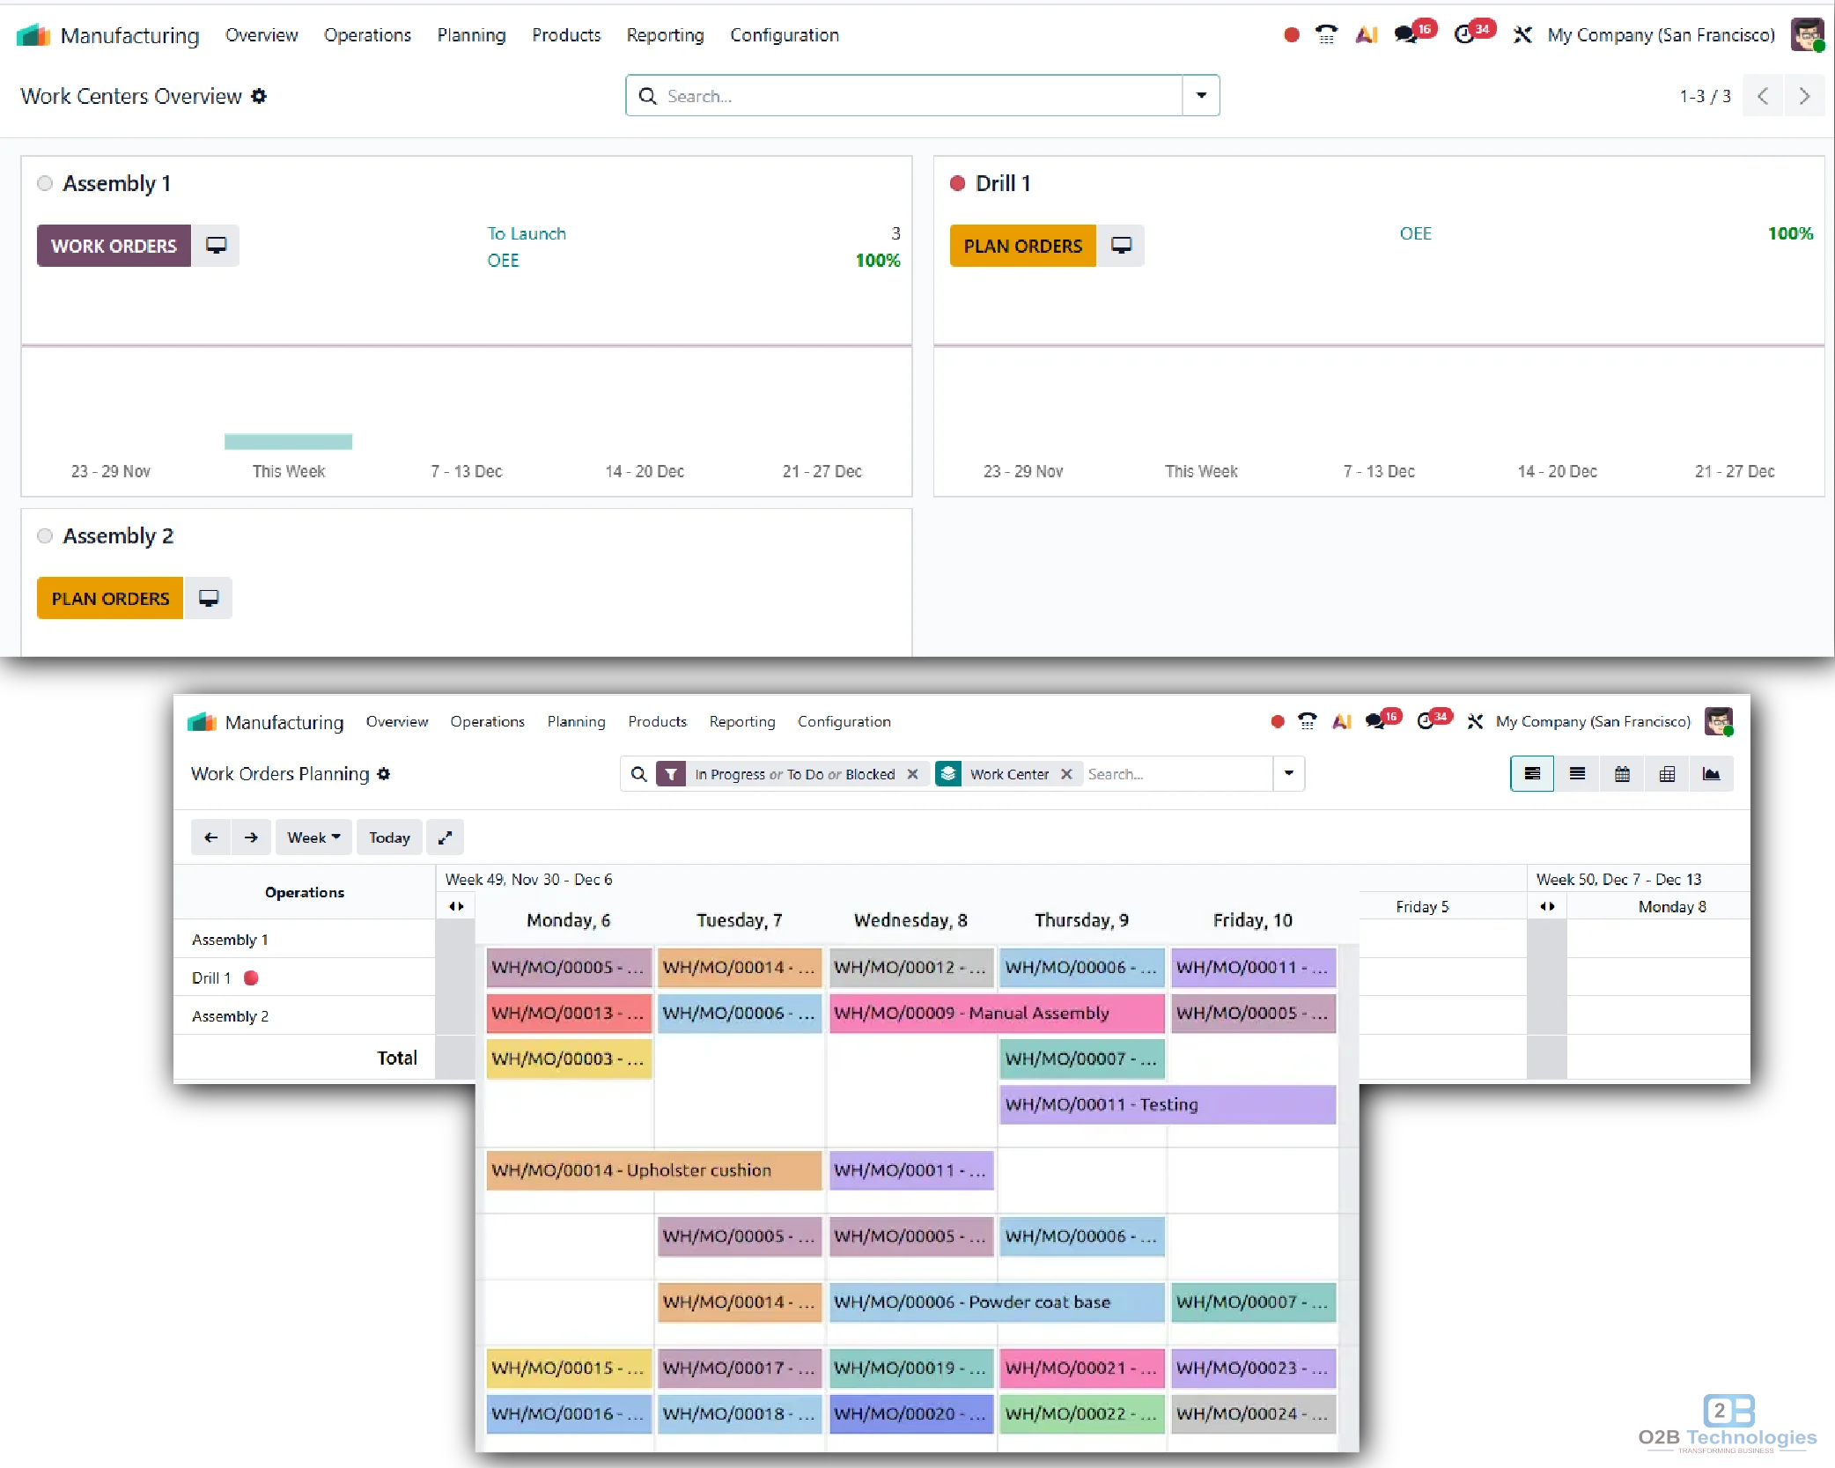The height and width of the screenshot is (1468, 1835).
Task: Open settings gear beside Work Centers Overview
Action: 259,96
